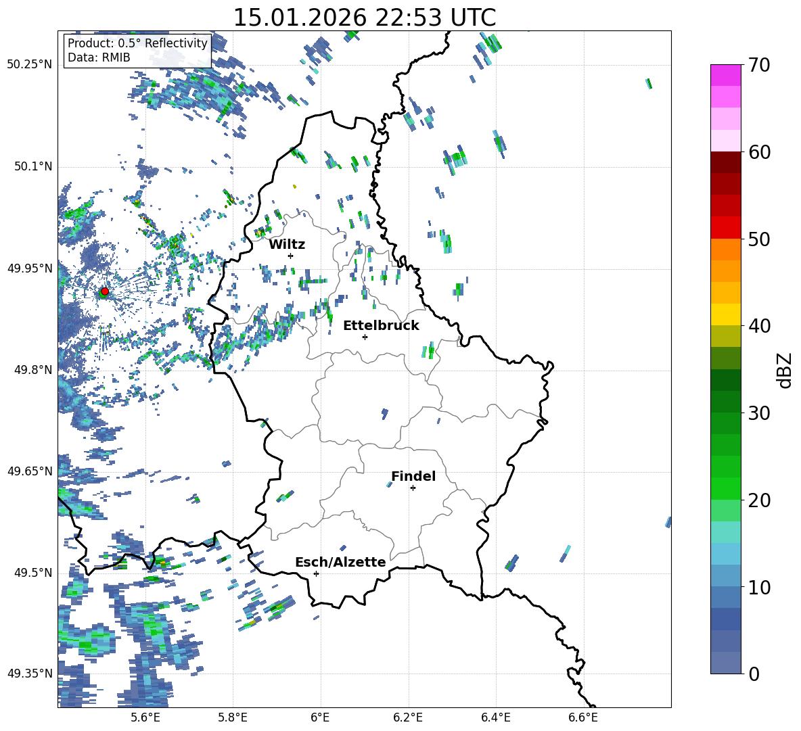Click the 50.1°N latitude label
Screen dimensions: 801x731
click(x=33, y=167)
